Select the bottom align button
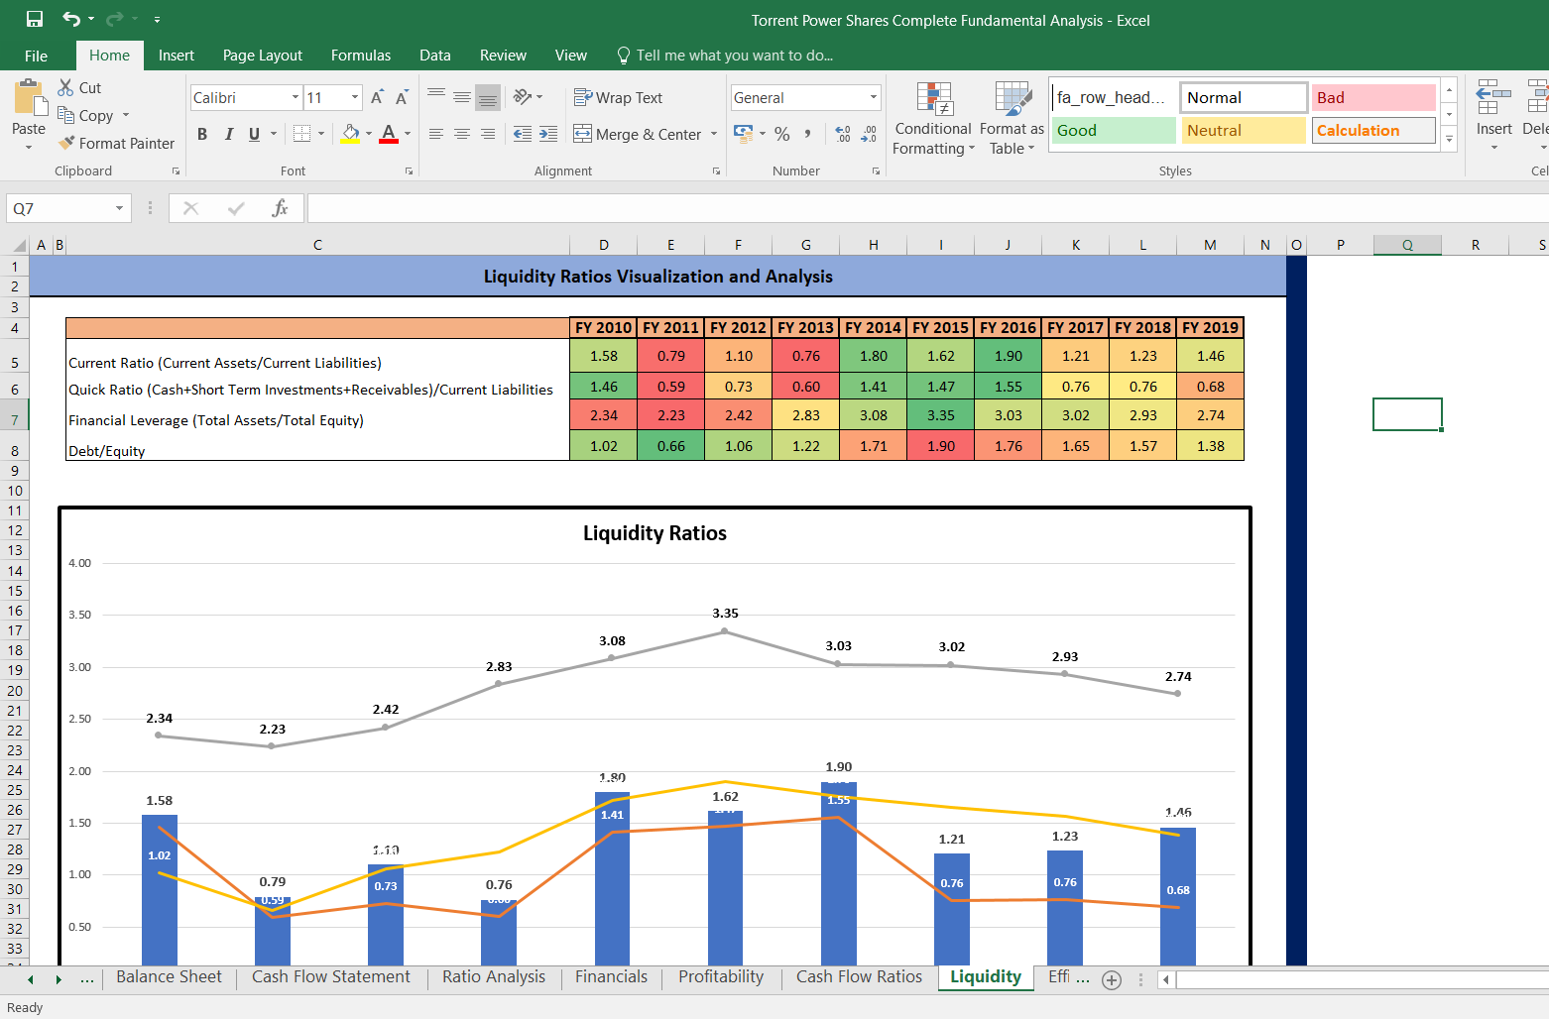Viewport: 1549px width, 1019px height. 488,97
